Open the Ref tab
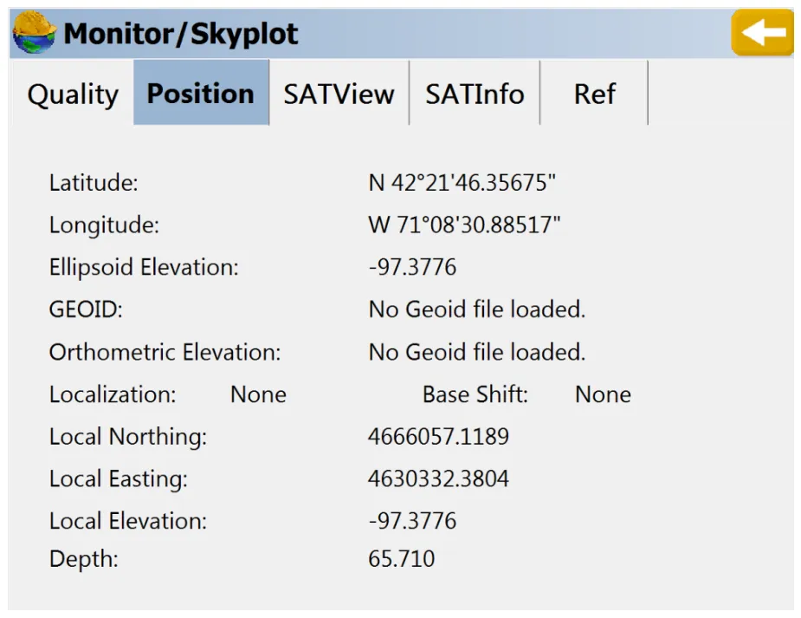Viewport: 801px width, 618px height. [594, 94]
